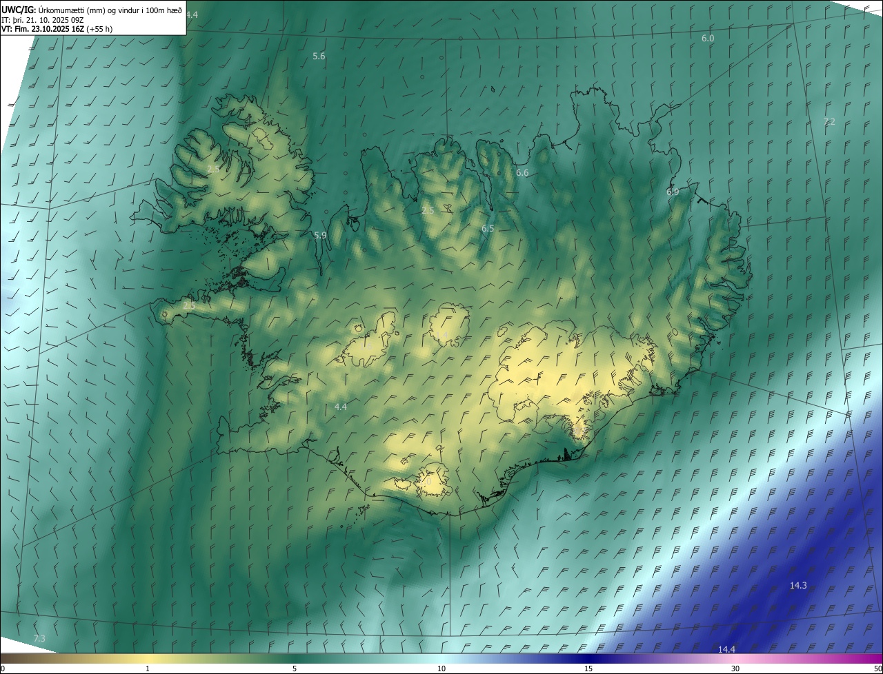Click the "7.2" value label on the map
Viewport: 883px width, 674px height.
[x=829, y=122]
